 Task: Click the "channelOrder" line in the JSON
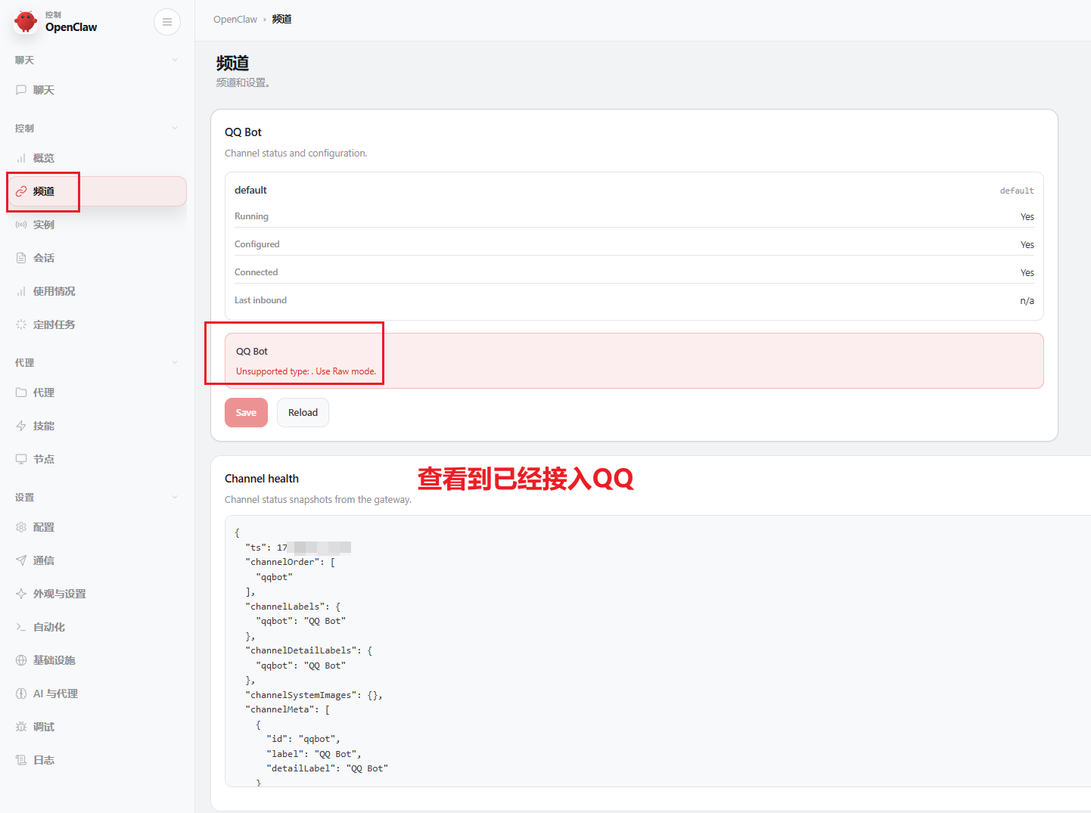(290, 562)
